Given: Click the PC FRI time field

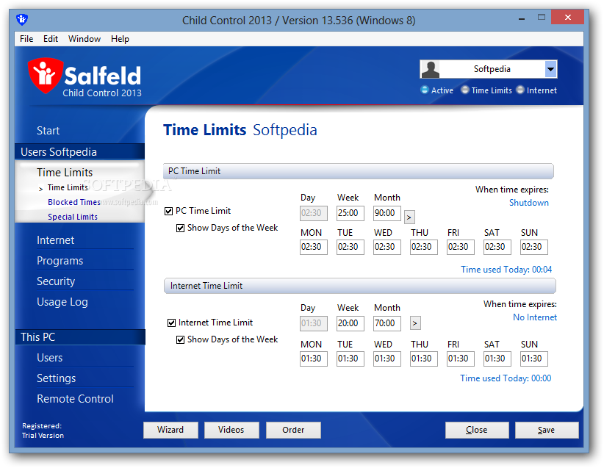Looking at the screenshot, I should pos(460,247).
